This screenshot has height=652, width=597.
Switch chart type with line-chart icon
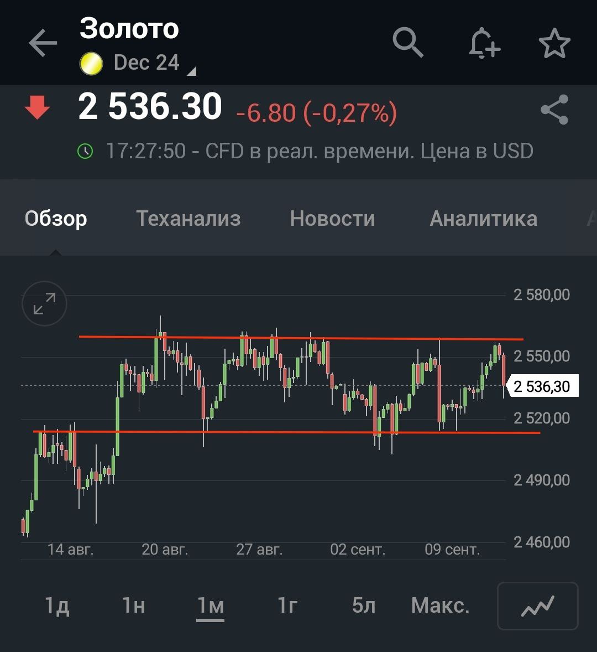[537, 606]
